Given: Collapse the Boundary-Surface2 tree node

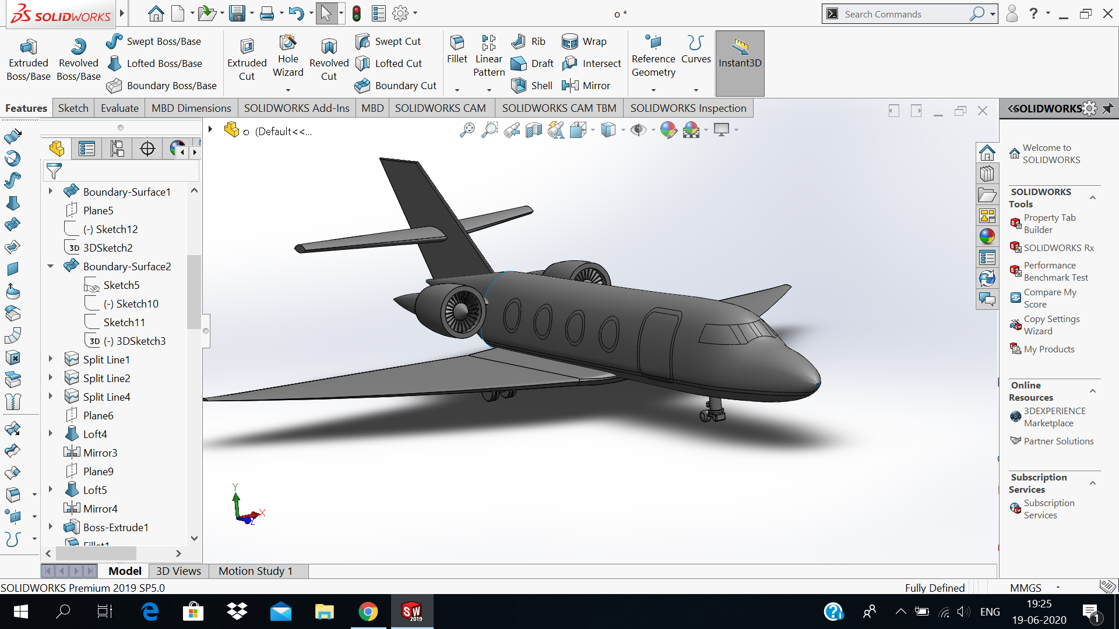Looking at the screenshot, I should (x=51, y=266).
